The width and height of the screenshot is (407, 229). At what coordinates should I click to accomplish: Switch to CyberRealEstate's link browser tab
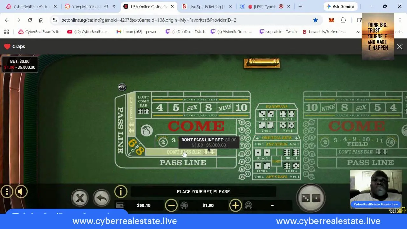pyautogui.click(x=31, y=6)
